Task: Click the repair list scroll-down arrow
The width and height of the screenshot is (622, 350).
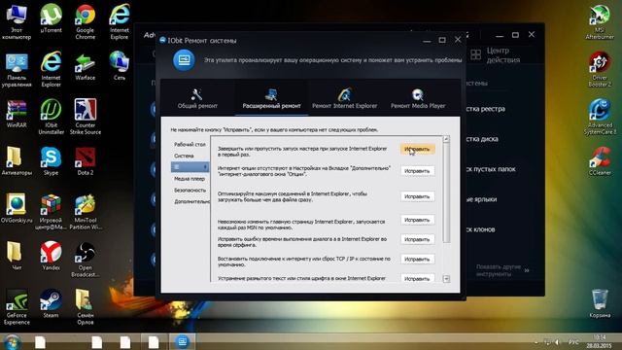Action: click(x=446, y=279)
